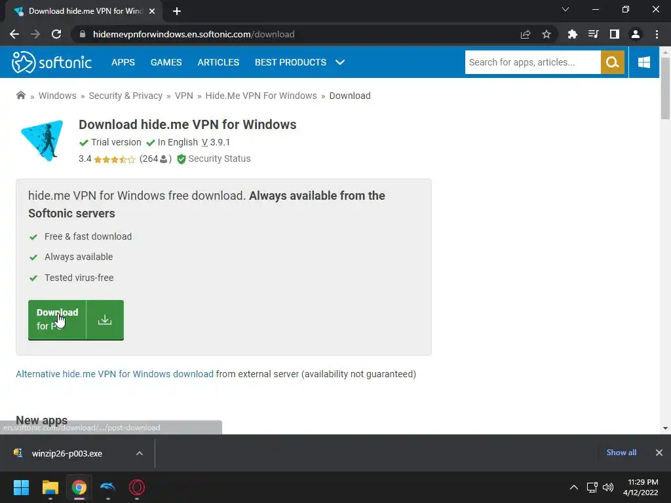Go back to the previous page
Viewport: 671px width, 503px height.
(14, 34)
